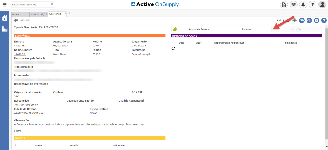Go back using the left arrow
The image size is (328, 150).
click(x=16, y=21)
